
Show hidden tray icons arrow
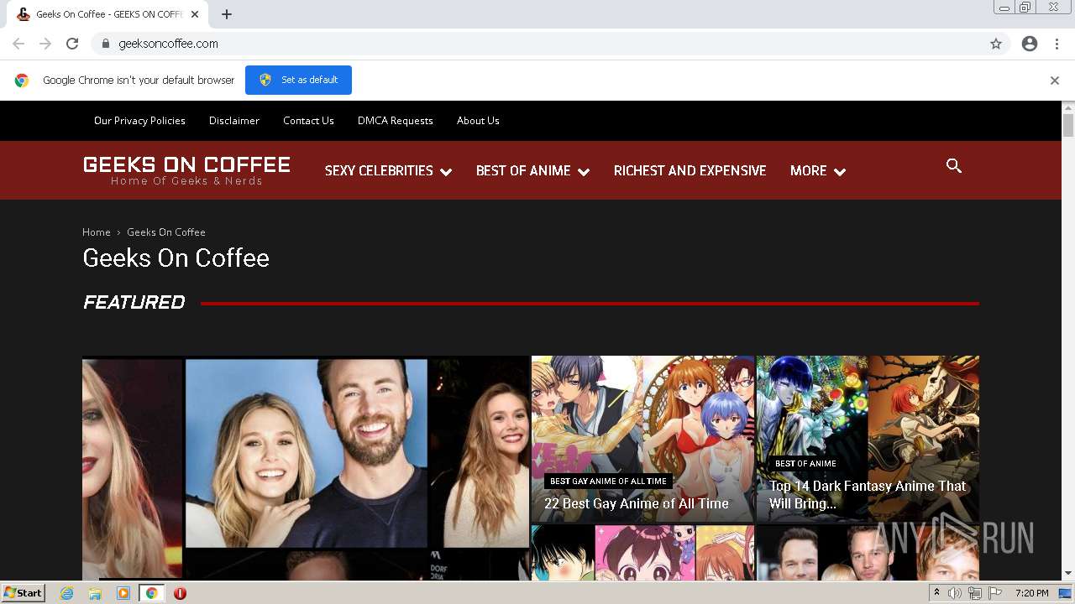click(x=936, y=593)
